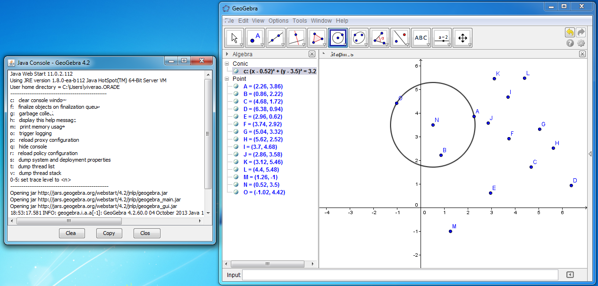Collapse the Conic tree group

pos(227,64)
